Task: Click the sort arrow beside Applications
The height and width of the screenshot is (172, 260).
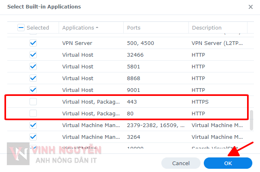Action: tap(97, 28)
